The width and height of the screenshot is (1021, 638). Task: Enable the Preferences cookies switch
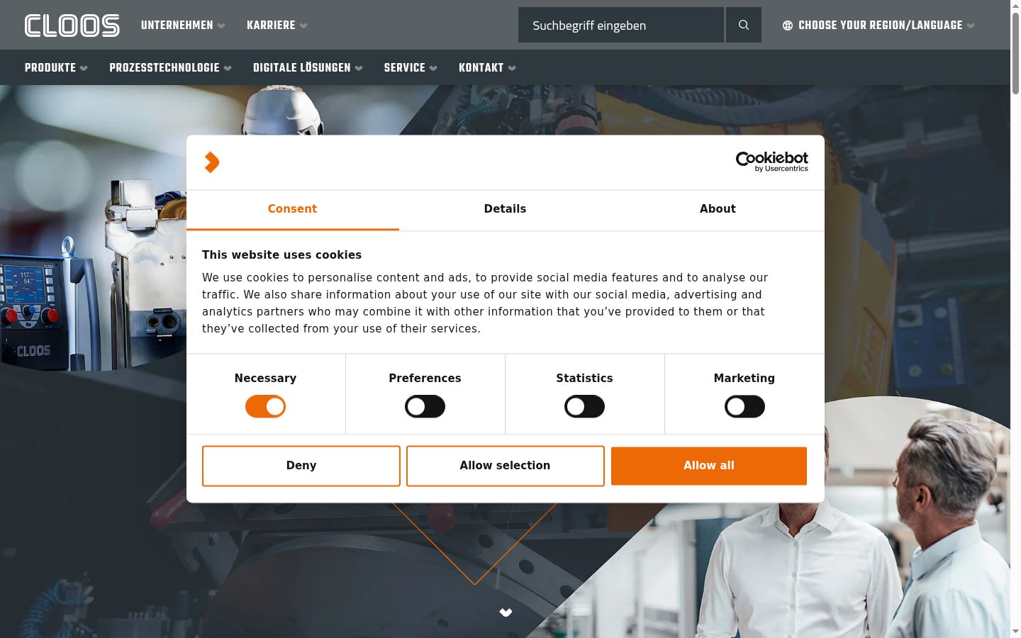(x=425, y=407)
